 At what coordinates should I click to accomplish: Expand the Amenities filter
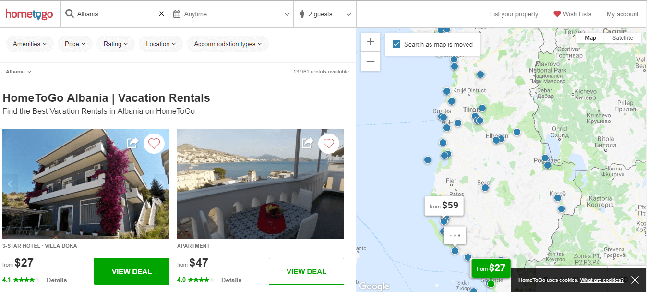tap(30, 44)
